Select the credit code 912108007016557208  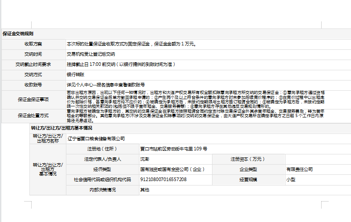tap(163, 179)
